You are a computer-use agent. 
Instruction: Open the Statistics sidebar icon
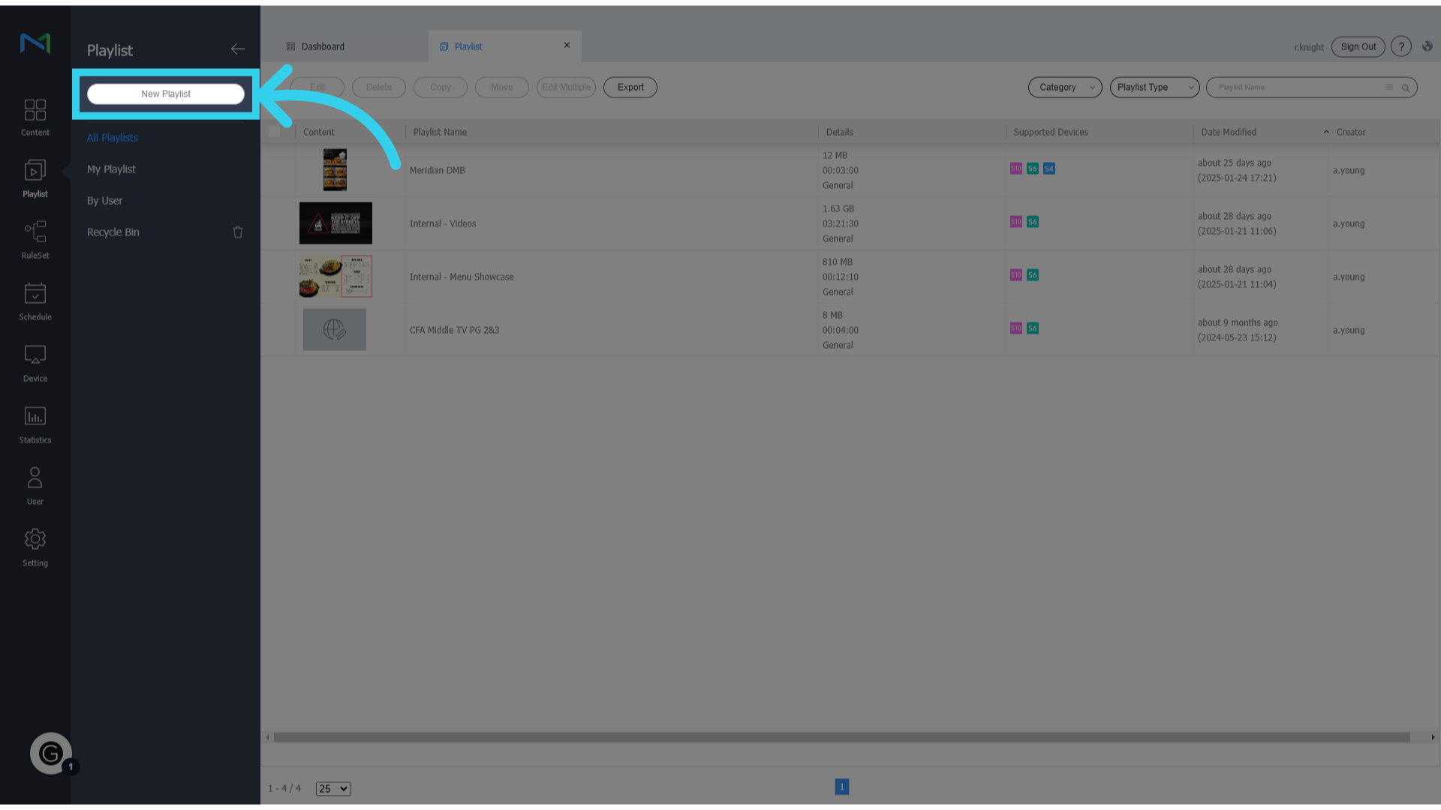pyautogui.click(x=35, y=424)
